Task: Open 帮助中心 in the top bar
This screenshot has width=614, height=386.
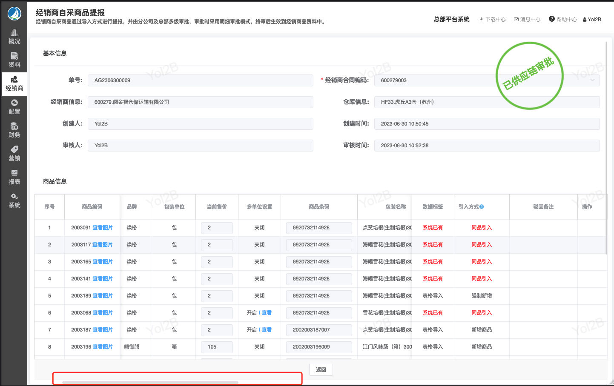Action: pyautogui.click(x=563, y=20)
